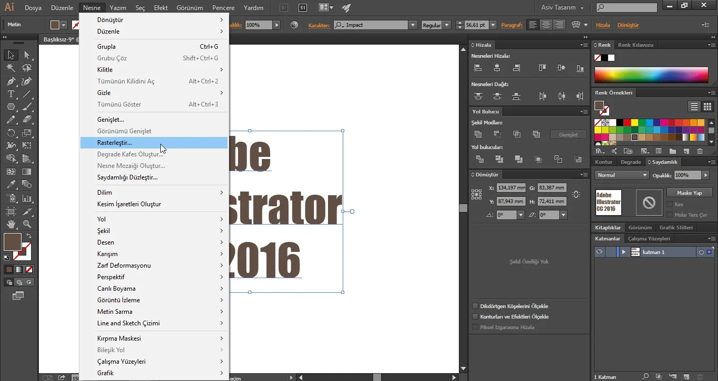Click new color group folder icon in swatches
This screenshot has width=718, height=381.
[x=672, y=151]
